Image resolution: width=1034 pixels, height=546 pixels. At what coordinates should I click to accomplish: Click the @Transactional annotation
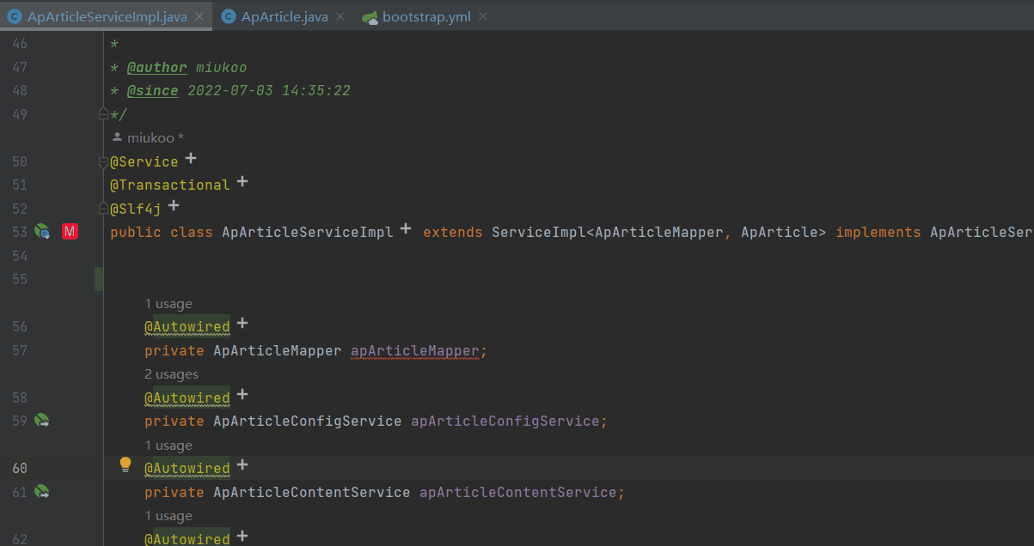click(170, 185)
